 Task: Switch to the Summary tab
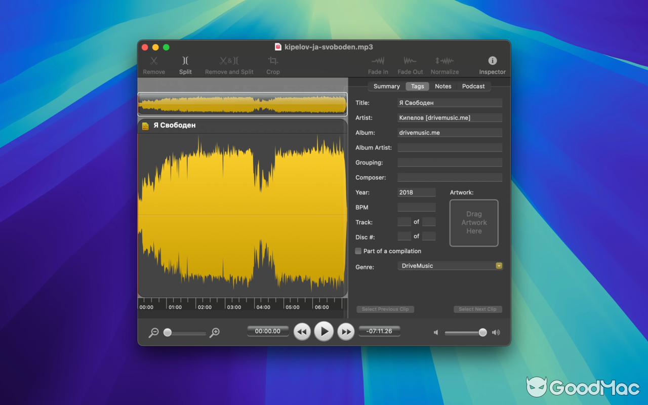click(x=386, y=86)
